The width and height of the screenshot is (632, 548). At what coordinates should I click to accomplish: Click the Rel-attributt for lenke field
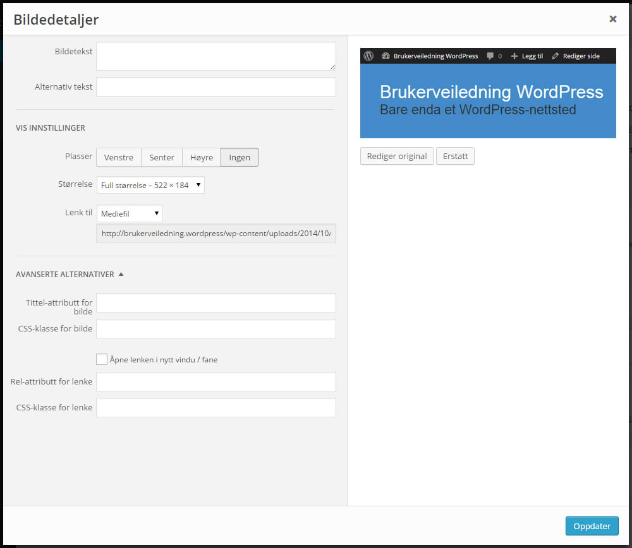216,382
